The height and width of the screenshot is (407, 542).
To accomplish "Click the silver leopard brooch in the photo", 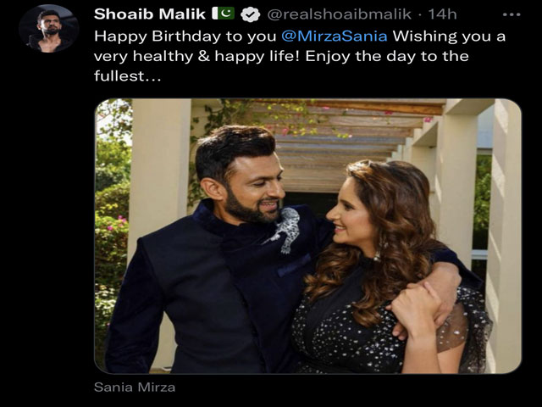I will click(285, 230).
